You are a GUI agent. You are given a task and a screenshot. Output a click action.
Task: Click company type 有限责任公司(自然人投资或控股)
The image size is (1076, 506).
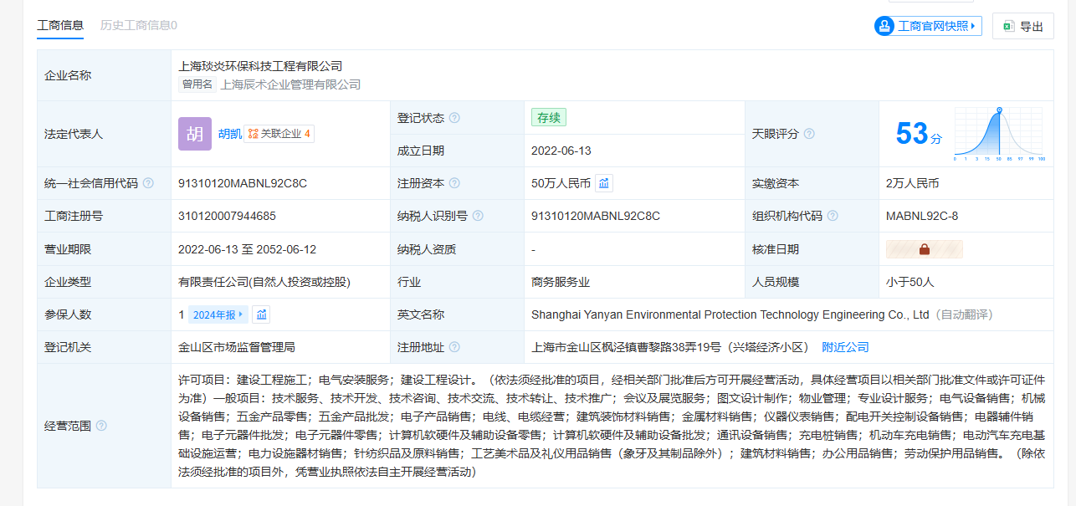pos(264,282)
